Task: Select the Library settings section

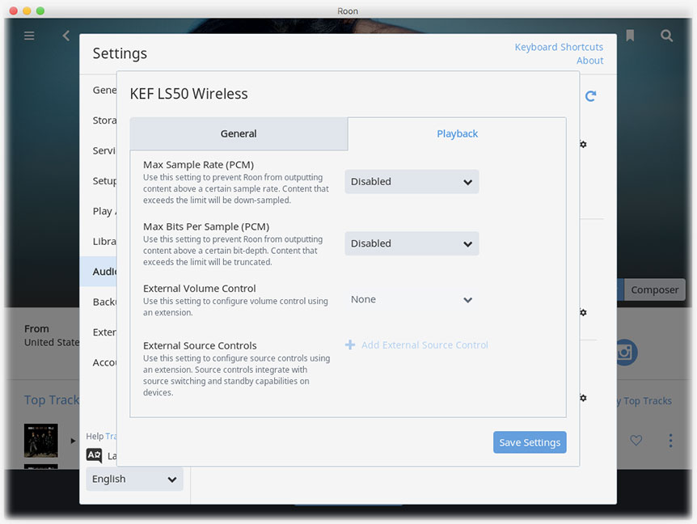Action: coord(99,241)
